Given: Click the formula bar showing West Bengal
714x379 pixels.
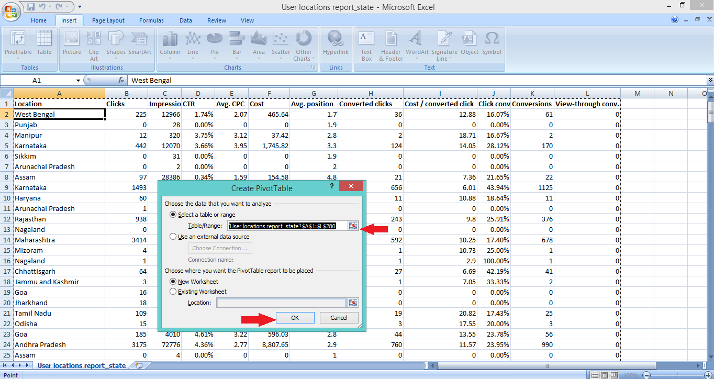Looking at the screenshot, I should pos(417,80).
